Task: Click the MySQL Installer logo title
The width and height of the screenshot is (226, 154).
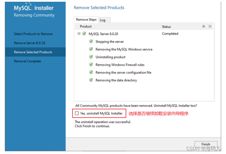Action: 34,8
